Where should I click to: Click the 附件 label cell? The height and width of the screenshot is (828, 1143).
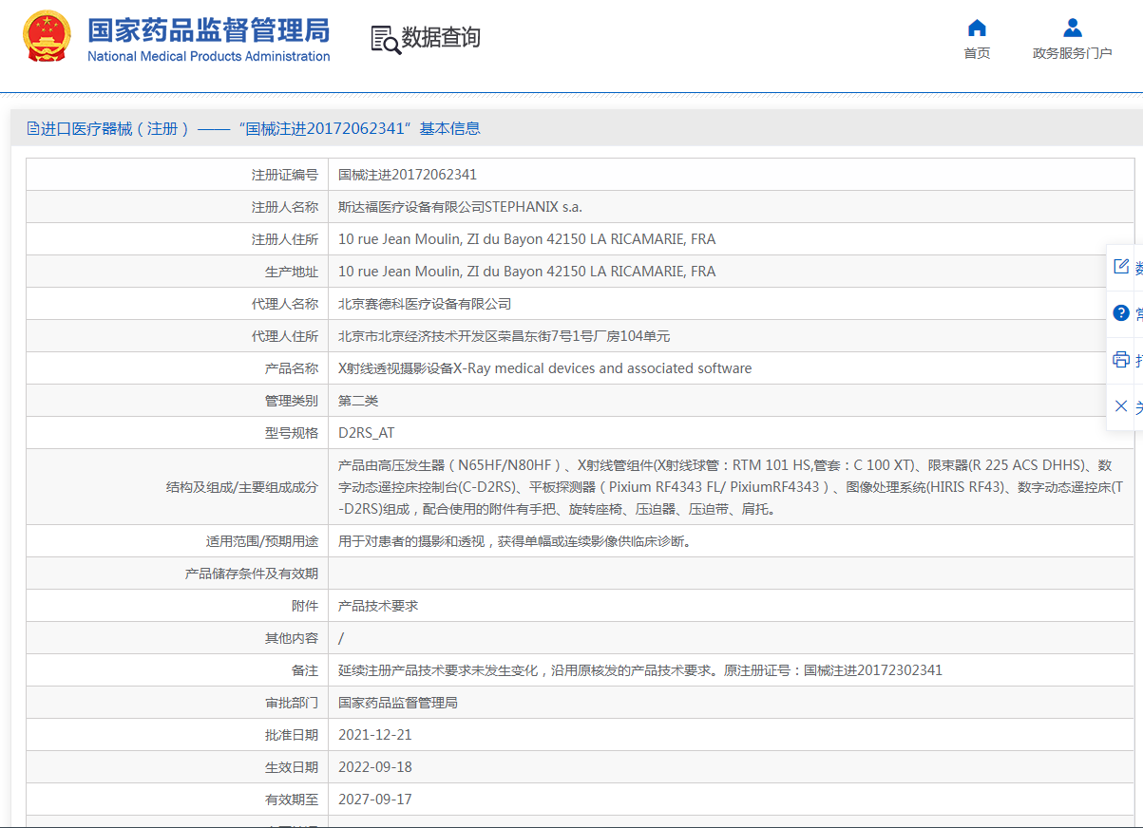pos(177,606)
